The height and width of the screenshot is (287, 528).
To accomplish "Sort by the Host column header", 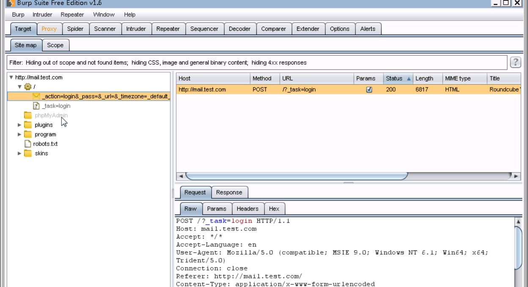I will pos(213,79).
